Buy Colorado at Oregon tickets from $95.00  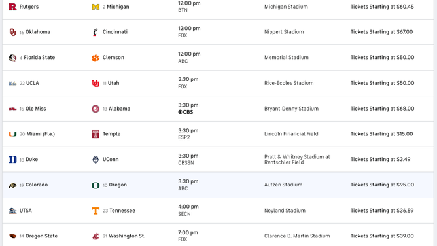(382, 184)
